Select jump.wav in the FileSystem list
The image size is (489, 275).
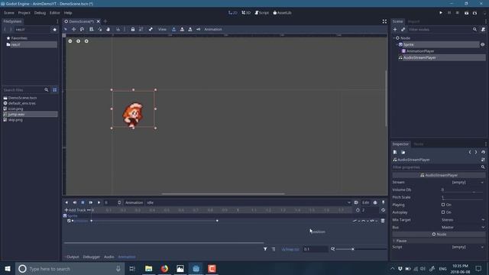pyautogui.click(x=30, y=115)
